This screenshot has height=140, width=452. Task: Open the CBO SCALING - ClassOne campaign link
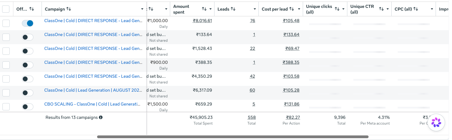pos(93,104)
